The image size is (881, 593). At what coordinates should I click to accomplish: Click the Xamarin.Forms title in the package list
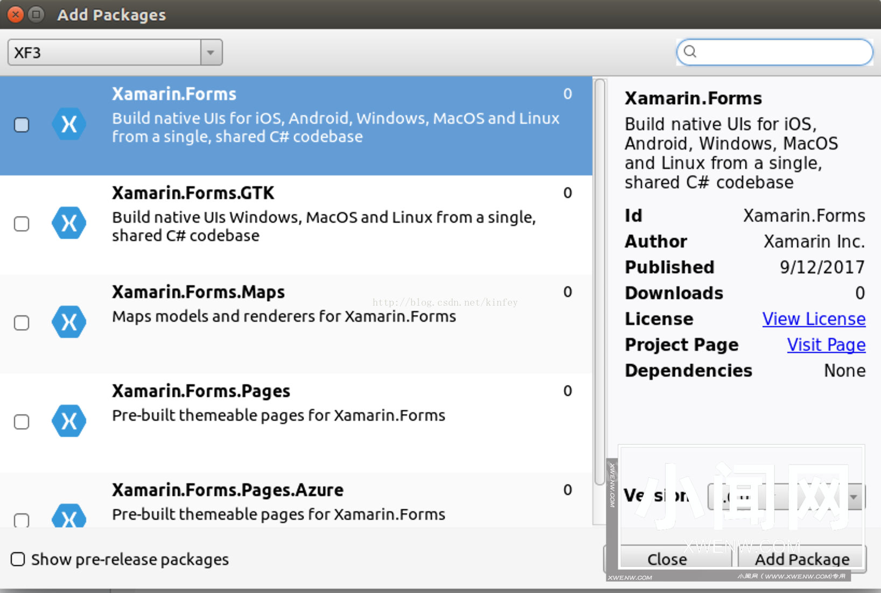[x=174, y=94]
